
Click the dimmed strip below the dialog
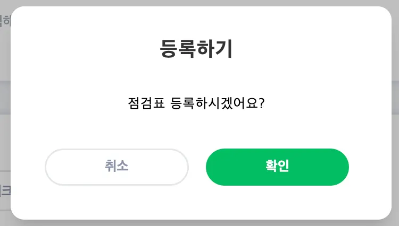click(x=197, y=223)
